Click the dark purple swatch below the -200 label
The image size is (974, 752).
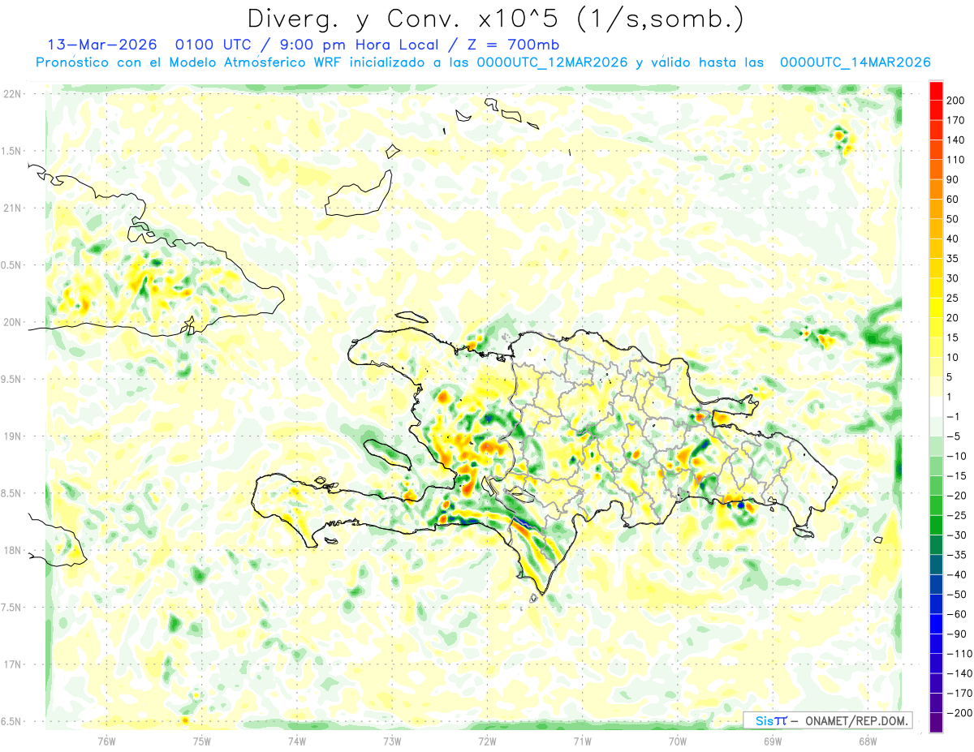coord(936,723)
